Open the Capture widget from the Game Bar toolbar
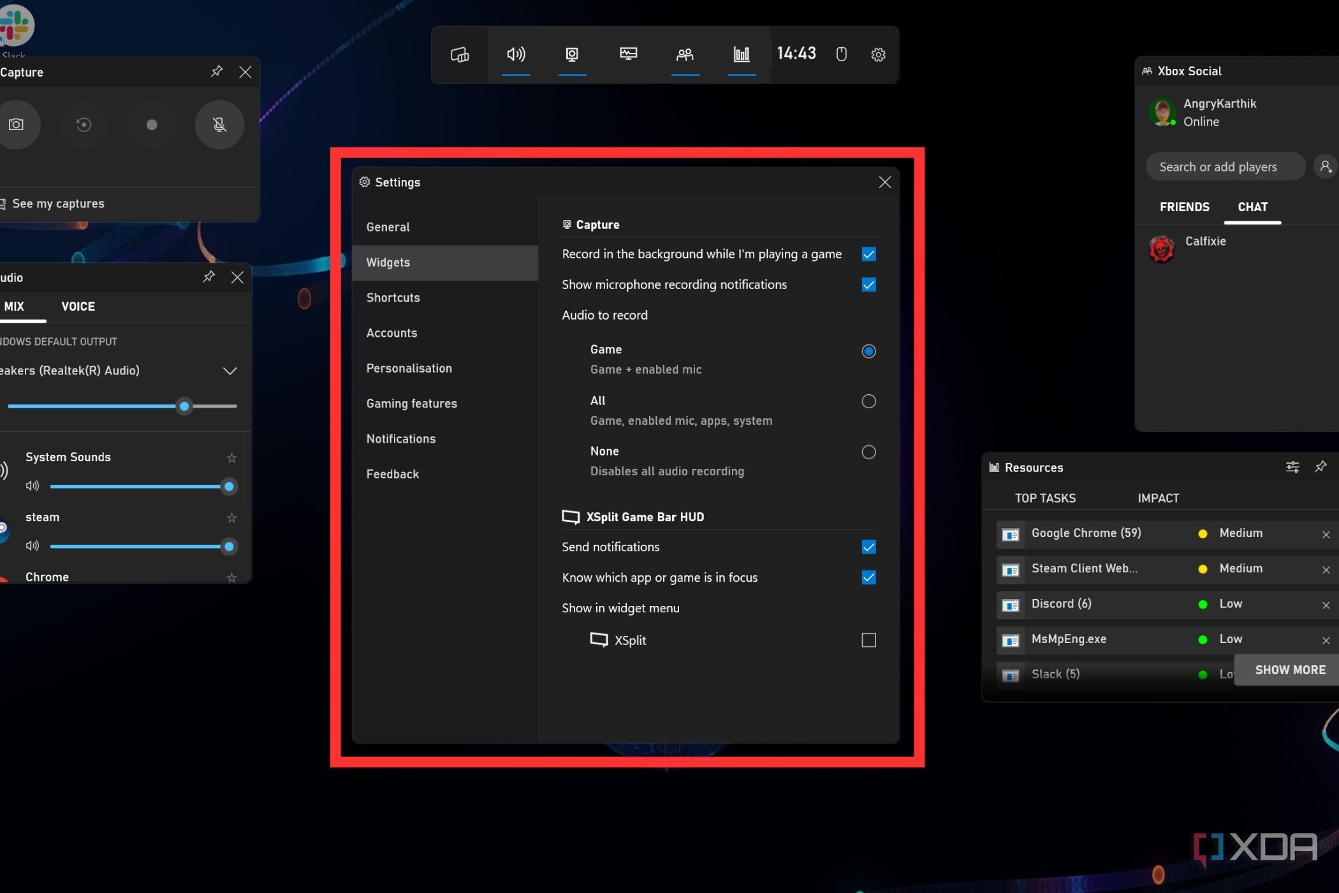 [572, 54]
